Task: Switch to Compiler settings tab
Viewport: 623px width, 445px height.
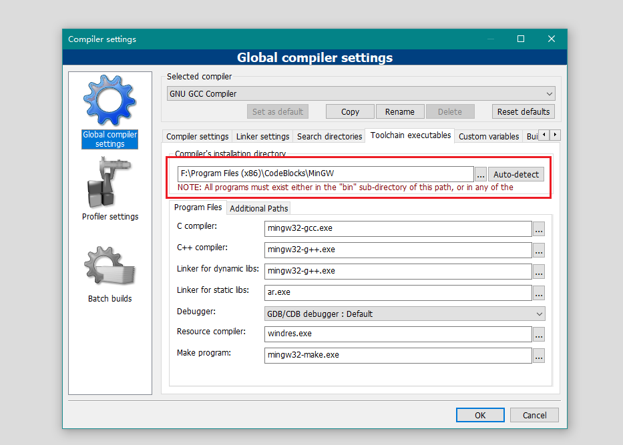Action: point(198,136)
